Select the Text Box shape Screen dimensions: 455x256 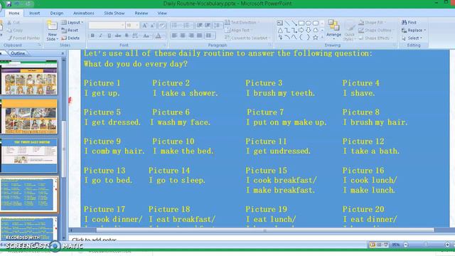pyautogui.click(x=280, y=23)
